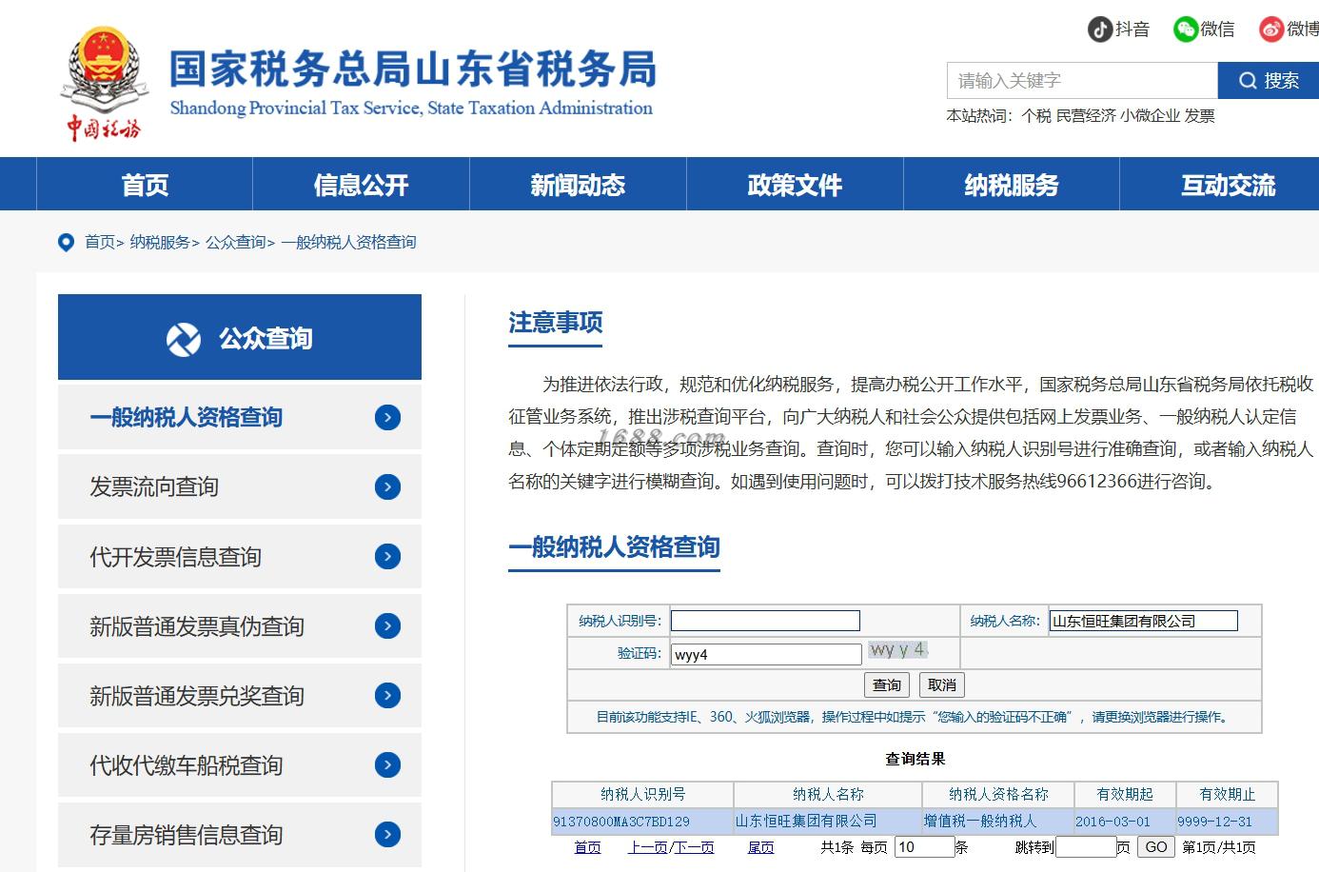Click arrow icon beside 新版普通发票真伪查询

pyautogui.click(x=387, y=625)
